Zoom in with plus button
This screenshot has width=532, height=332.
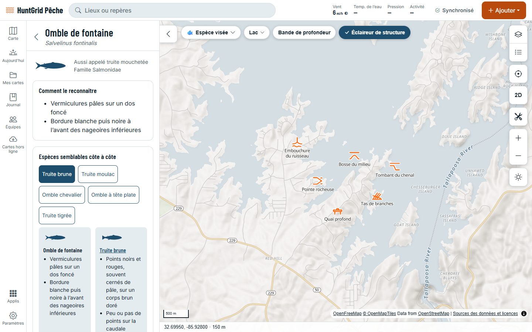point(518,138)
